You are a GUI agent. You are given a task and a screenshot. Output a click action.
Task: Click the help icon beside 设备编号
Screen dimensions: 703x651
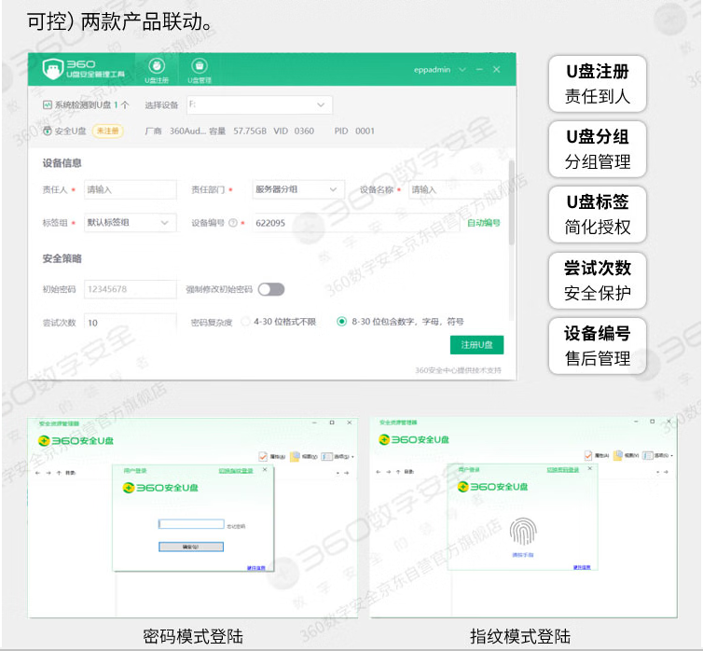point(232,223)
